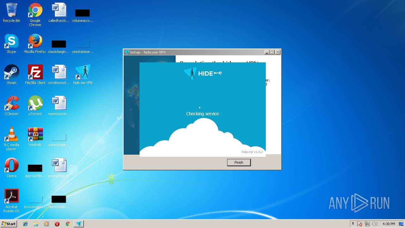Open the 4:30 PM clock
405x228 pixels.
tap(389, 224)
